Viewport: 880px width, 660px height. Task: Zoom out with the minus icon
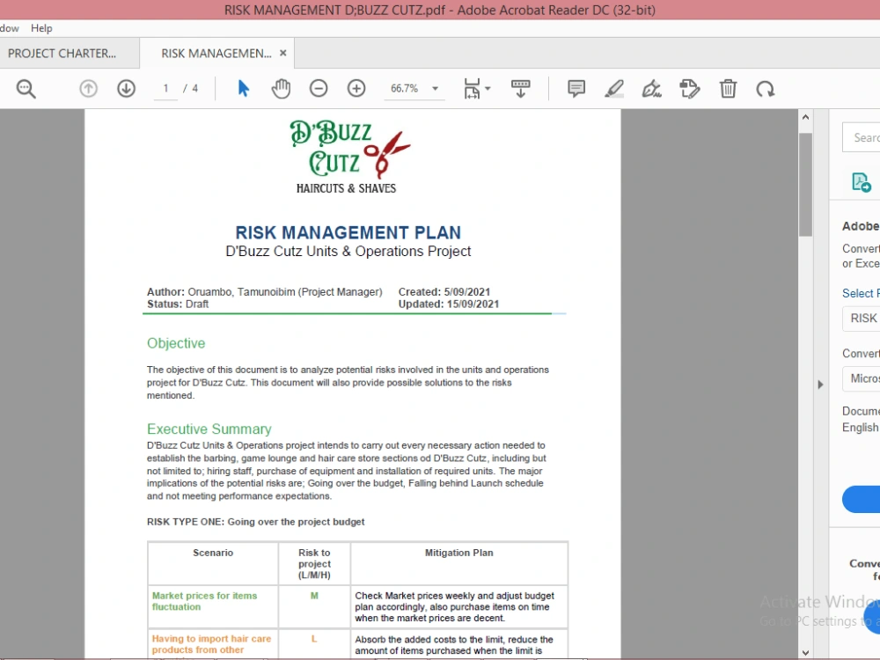pos(319,89)
